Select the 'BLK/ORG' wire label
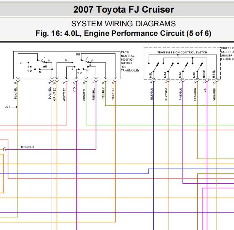Viewport: 234px width, 230px height. pos(166,94)
